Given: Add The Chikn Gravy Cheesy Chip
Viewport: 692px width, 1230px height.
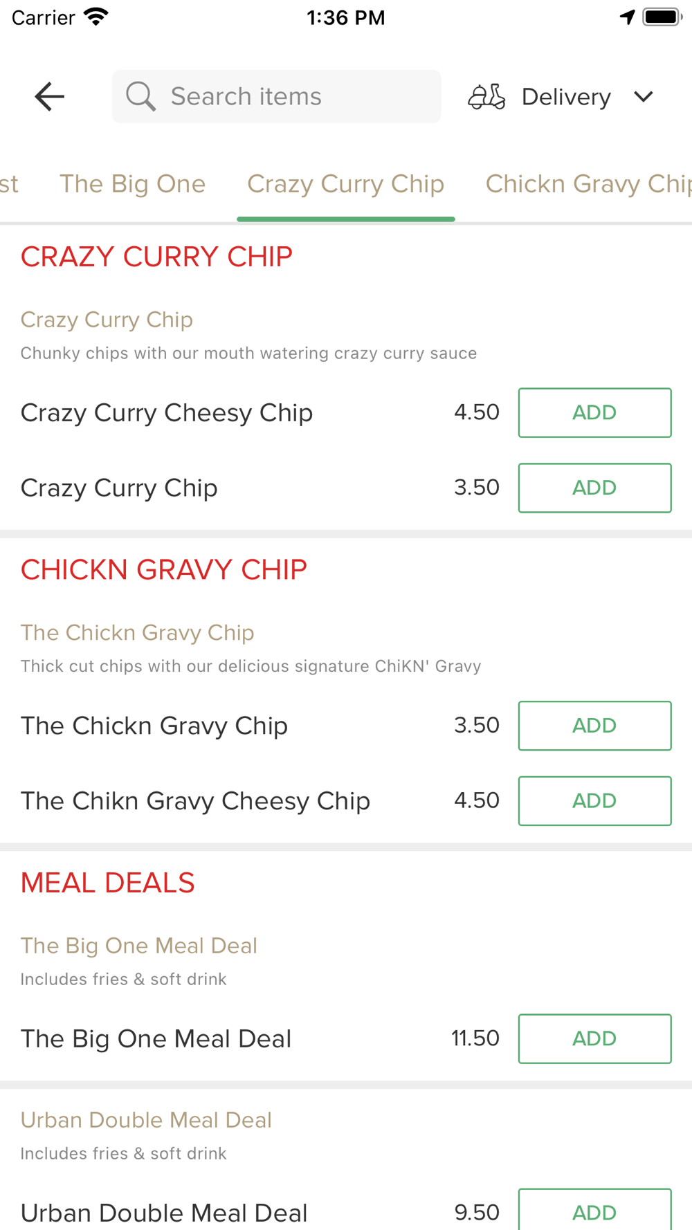Looking at the screenshot, I should pos(595,801).
